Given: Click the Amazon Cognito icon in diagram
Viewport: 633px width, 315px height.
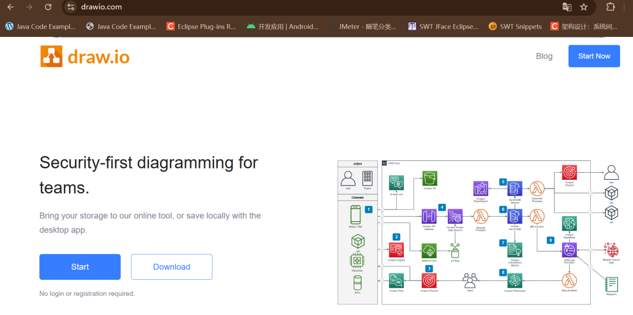Looking at the screenshot, I should [x=396, y=250].
